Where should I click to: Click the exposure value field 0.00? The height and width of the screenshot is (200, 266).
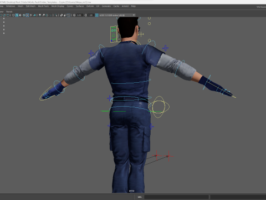79,15
